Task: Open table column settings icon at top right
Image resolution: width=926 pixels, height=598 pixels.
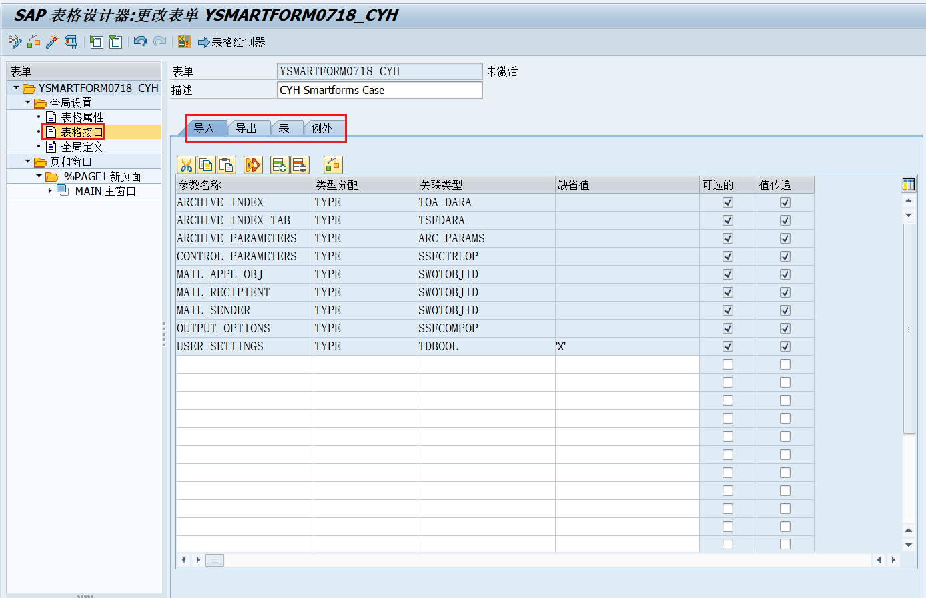Action: pos(908,185)
